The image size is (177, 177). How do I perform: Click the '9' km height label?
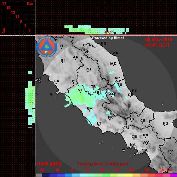click(x=21, y=21)
